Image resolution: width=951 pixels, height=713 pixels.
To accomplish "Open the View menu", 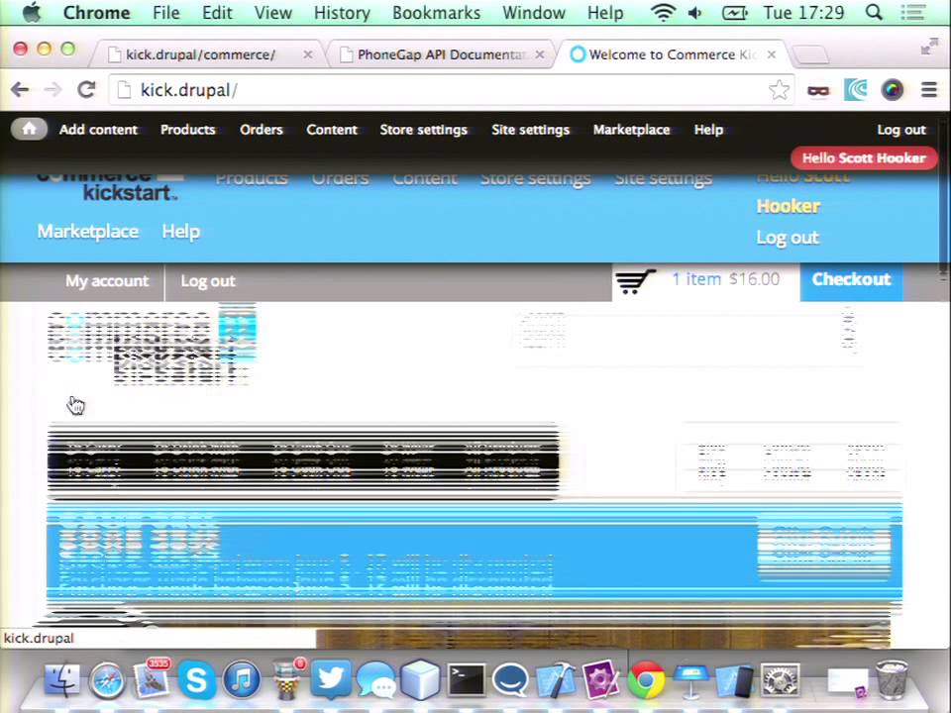I will point(273,13).
